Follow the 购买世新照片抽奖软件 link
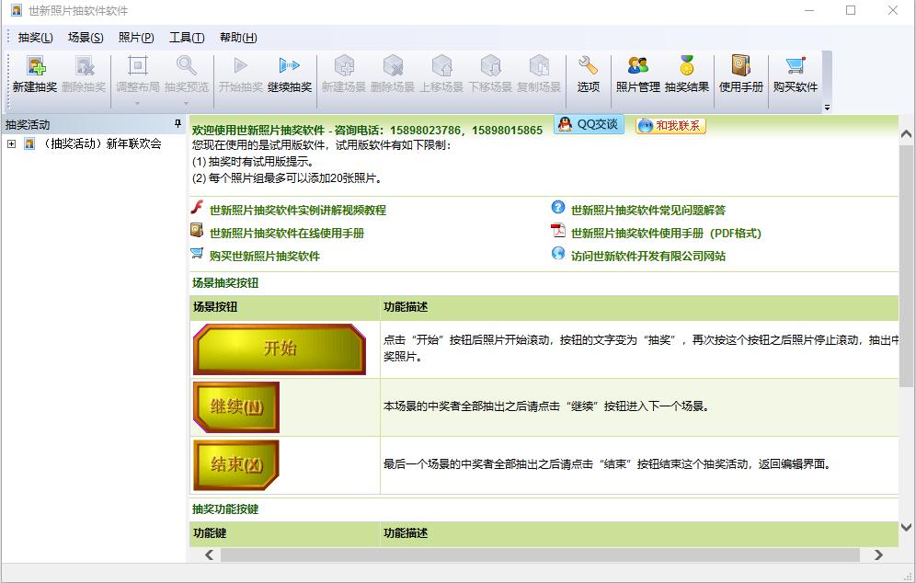The width and height of the screenshot is (916, 583). coord(265,256)
